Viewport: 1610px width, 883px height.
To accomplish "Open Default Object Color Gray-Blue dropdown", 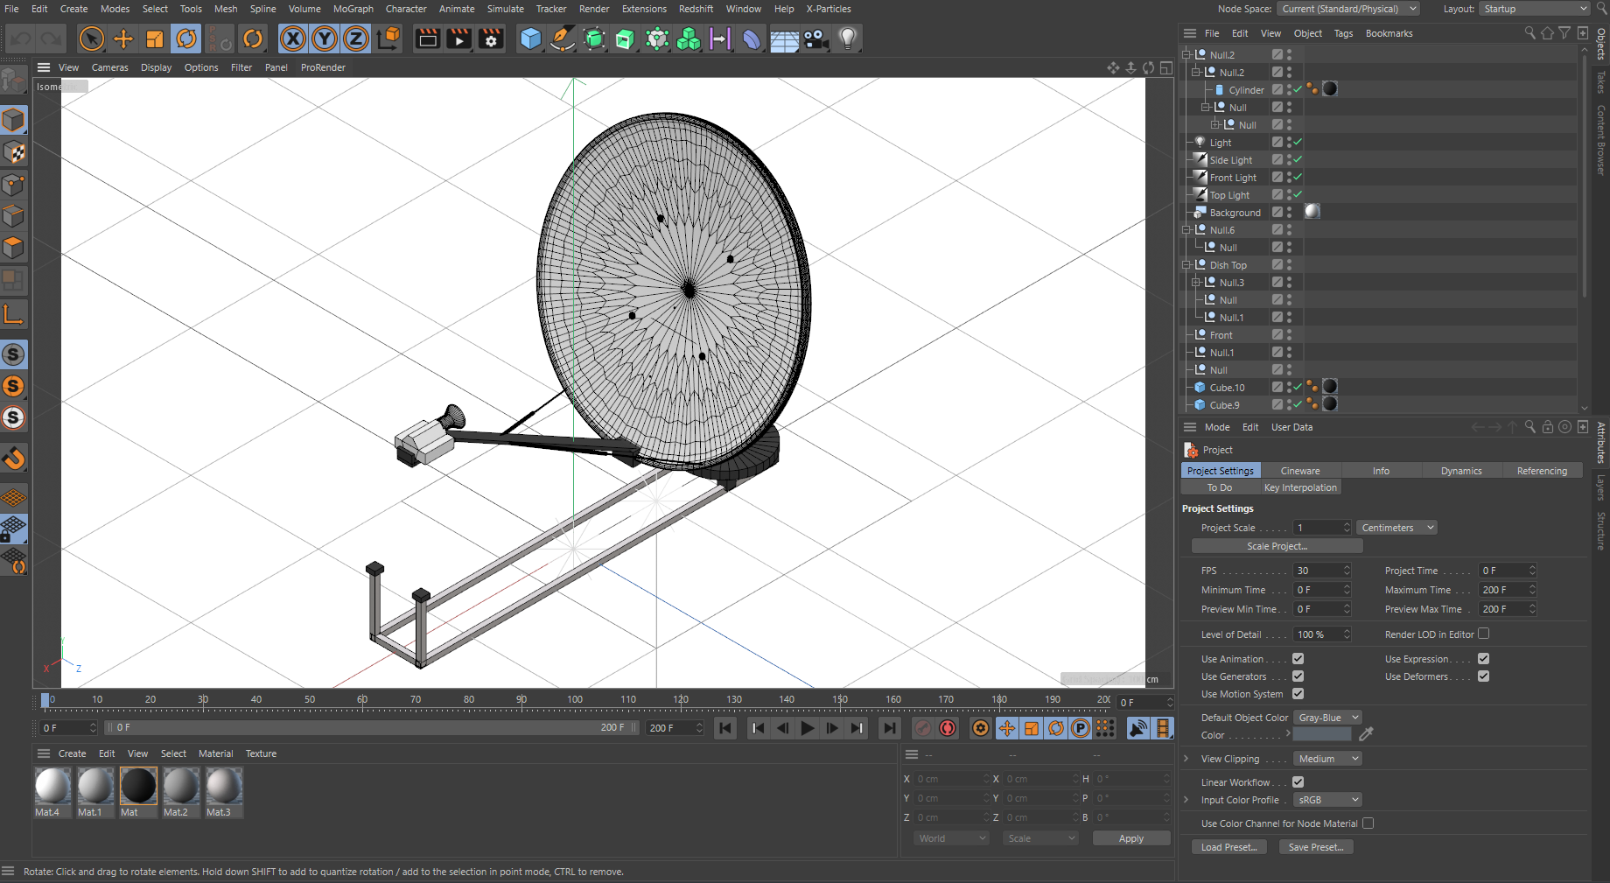I will click(1327, 718).
